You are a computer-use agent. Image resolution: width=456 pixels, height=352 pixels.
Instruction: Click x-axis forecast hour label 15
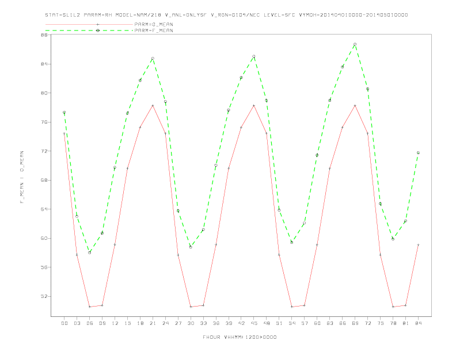pyautogui.click(x=127, y=323)
